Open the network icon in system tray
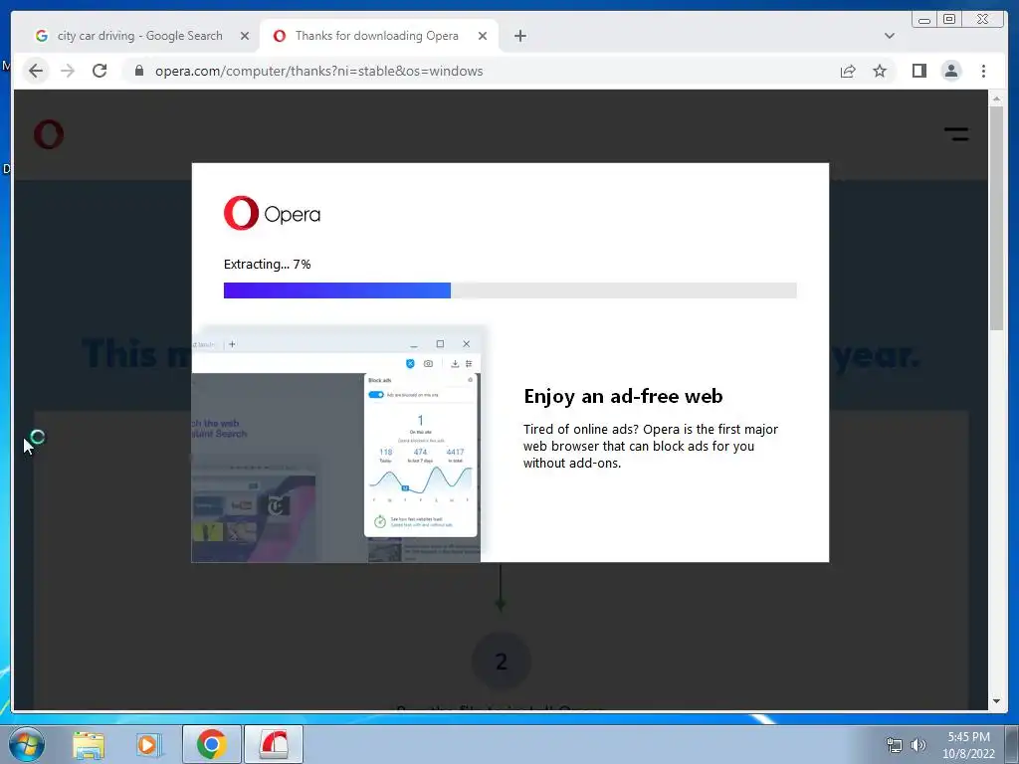The image size is (1019, 764). [895, 745]
